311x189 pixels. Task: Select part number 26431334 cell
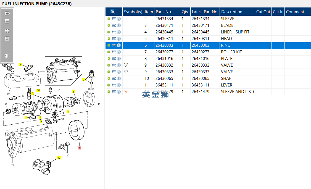167,19
